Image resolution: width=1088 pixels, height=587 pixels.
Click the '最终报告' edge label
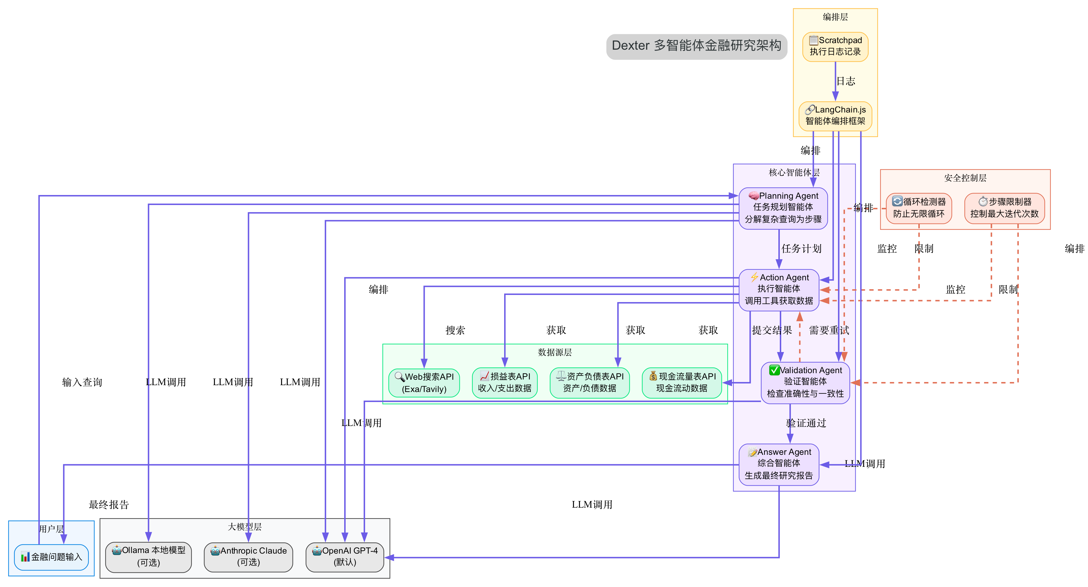click(x=109, y=505)
